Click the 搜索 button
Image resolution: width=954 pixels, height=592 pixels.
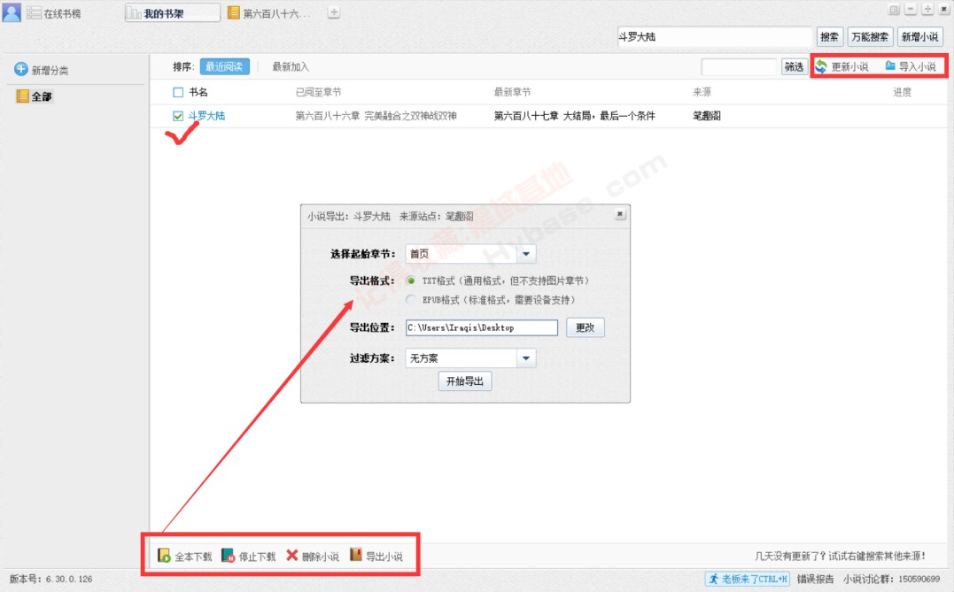click(x=829, y=36)
